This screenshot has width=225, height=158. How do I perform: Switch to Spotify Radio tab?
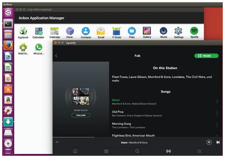168,151
